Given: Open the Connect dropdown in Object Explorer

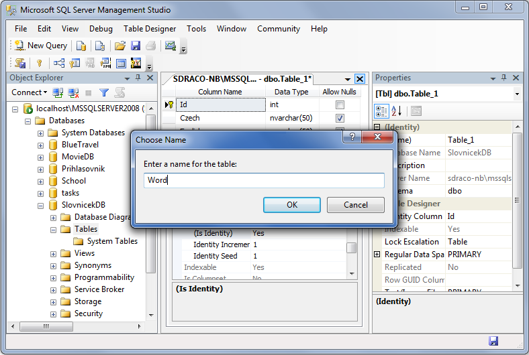Looking at the screenshot, I should [29, 92].
